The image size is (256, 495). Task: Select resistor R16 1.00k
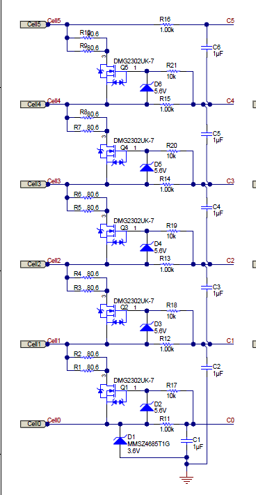(x=166, y=24)
